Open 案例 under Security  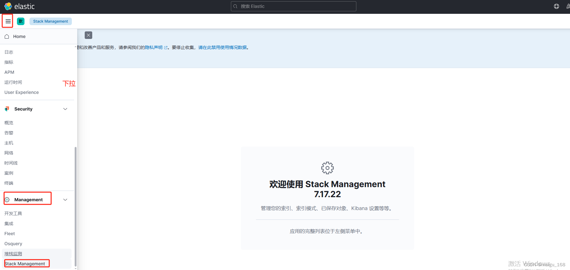click(9, 173)
